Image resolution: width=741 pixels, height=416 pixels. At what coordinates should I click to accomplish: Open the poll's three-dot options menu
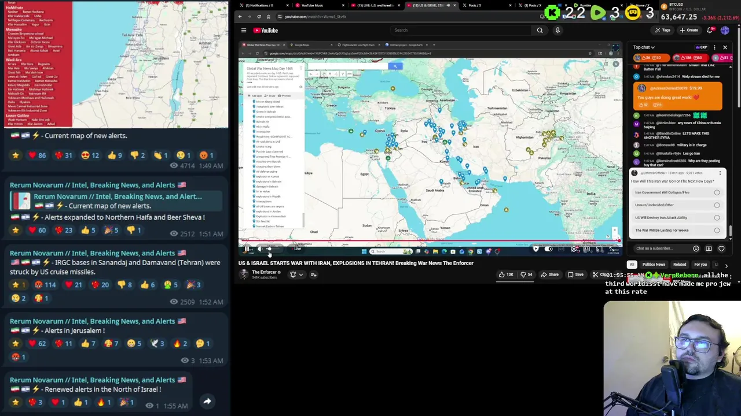tap(720, 173)
